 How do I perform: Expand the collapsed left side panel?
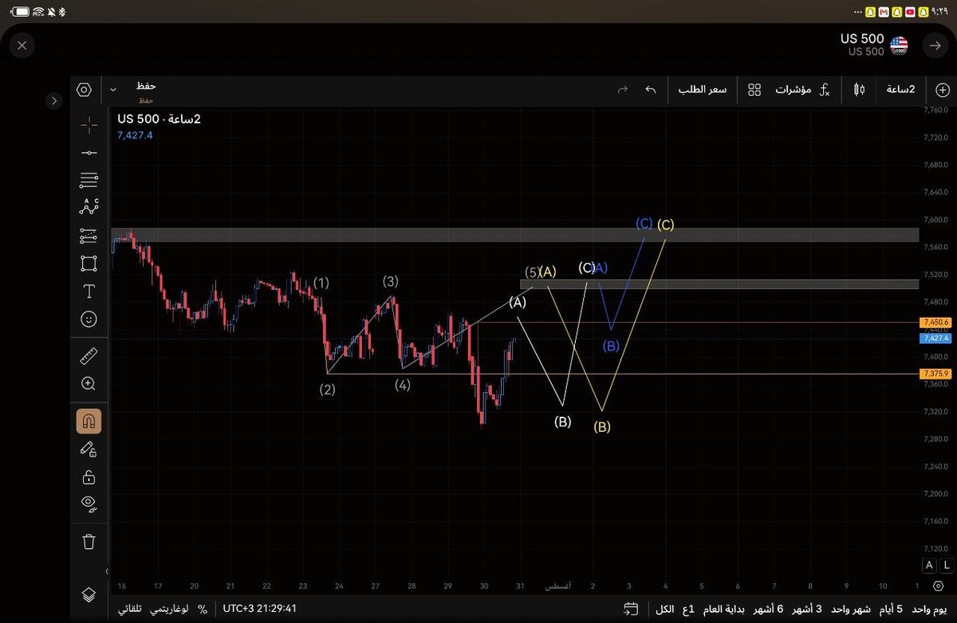[x=53, y=101]
